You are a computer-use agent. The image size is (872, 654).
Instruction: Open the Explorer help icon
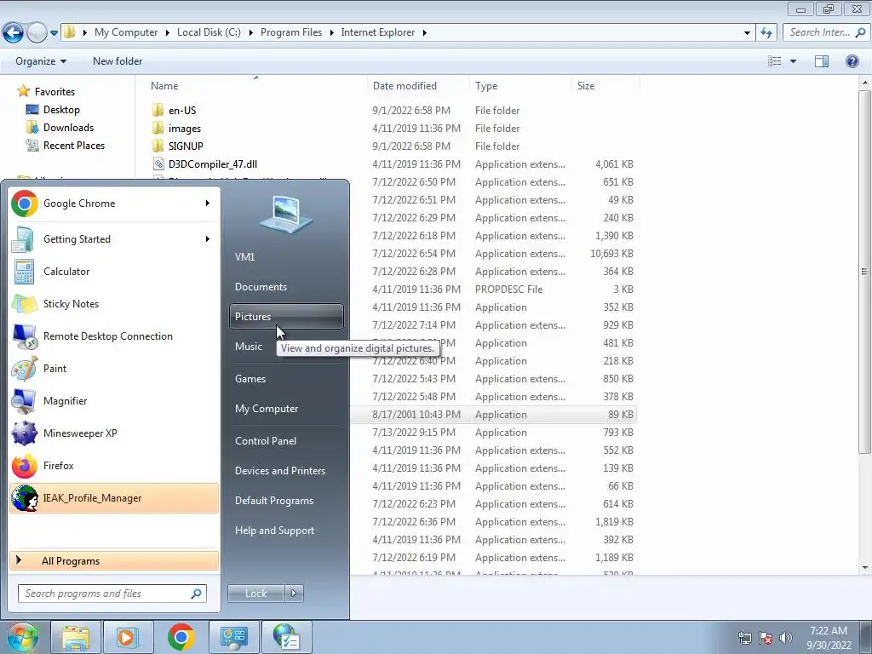pos(852,61)
